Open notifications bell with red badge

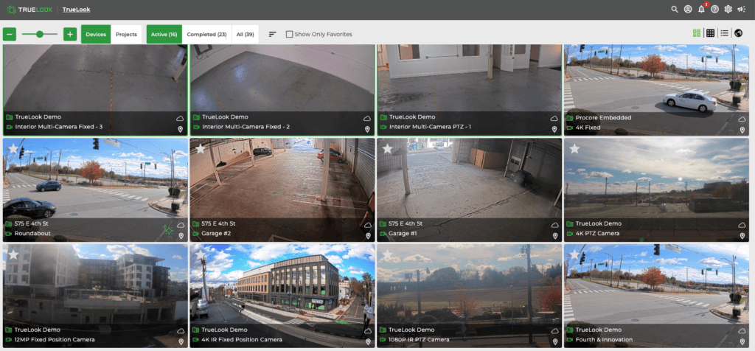pyautogui.click(x=702, y=9)
